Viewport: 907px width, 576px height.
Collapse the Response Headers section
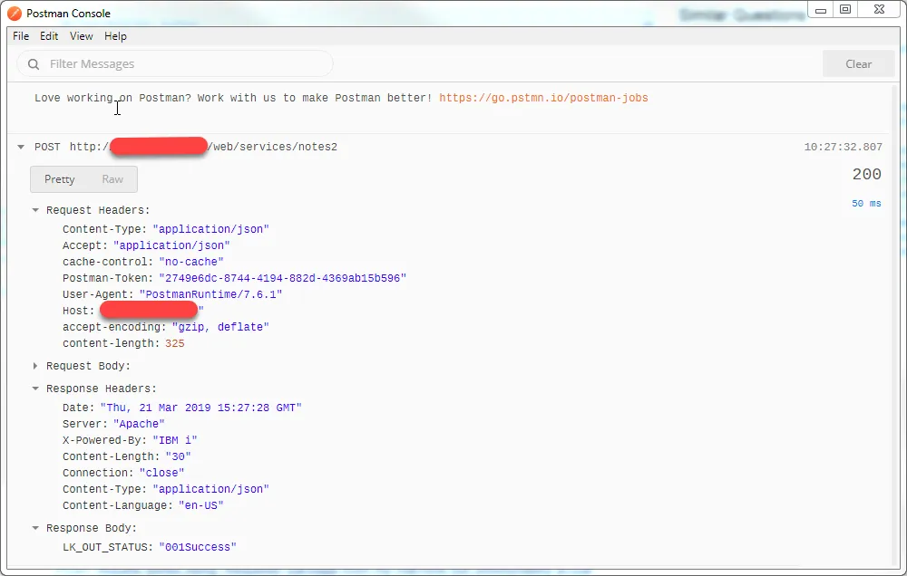(35, 389)
